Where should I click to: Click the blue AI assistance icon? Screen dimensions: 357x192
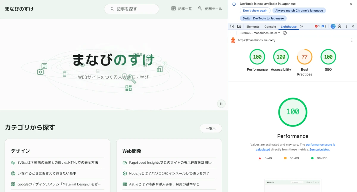[x=333, y=26]
